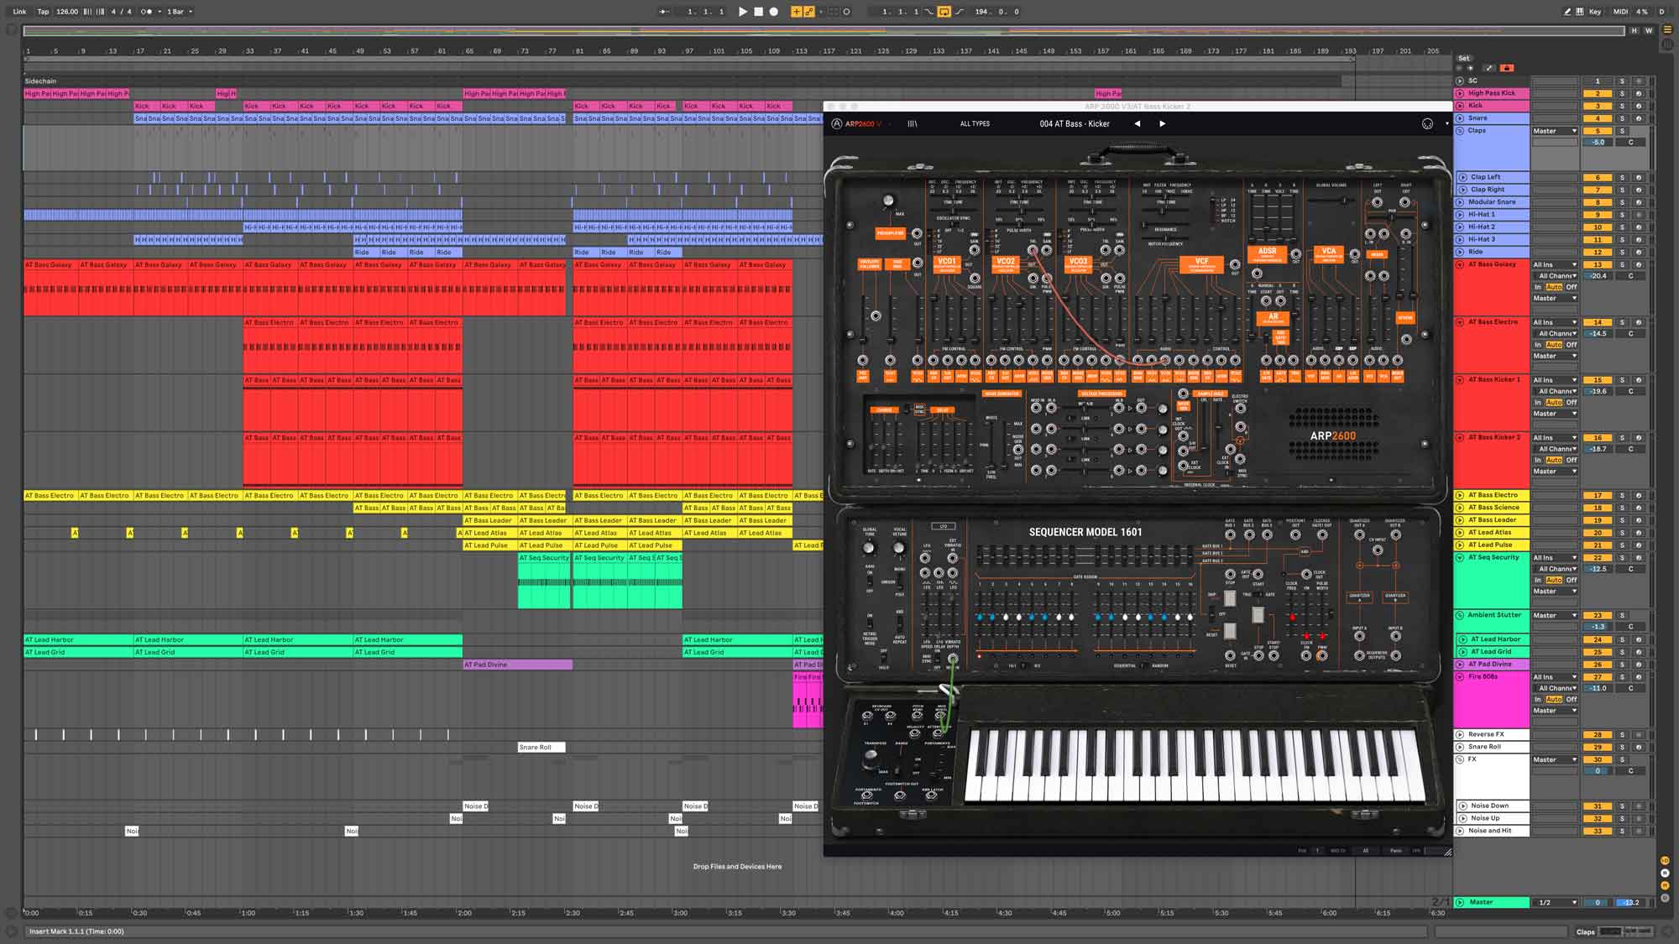Open the Claps output routing dropdown
The width and height of the screenshot is (1679, 944).
coord(1554,131)
